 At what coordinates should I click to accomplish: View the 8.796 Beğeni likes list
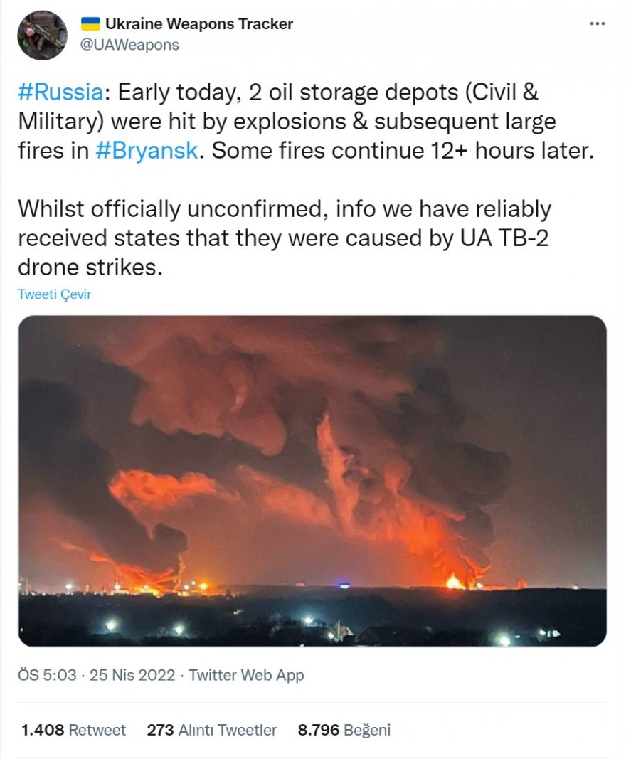(x=345, y=730)
